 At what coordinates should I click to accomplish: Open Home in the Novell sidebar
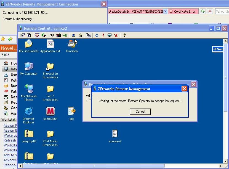[x=10, y=63]
